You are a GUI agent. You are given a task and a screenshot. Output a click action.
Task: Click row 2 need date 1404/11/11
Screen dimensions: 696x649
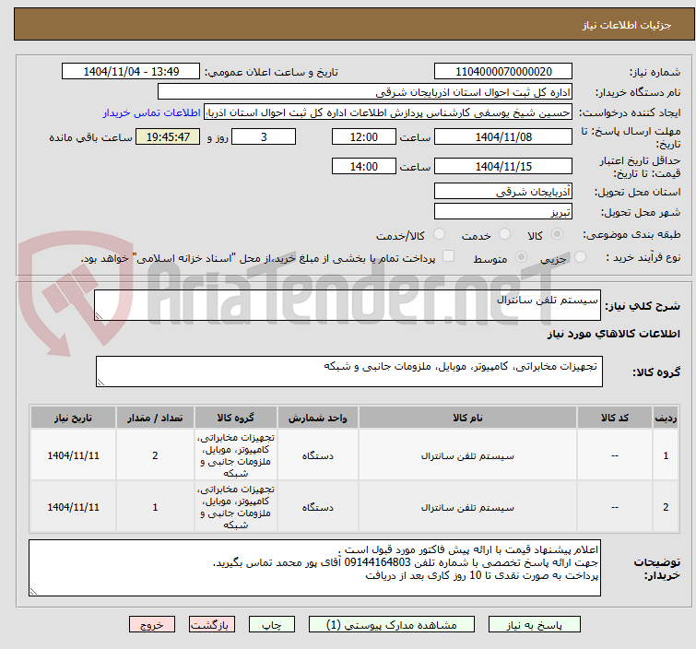(73, 507)
